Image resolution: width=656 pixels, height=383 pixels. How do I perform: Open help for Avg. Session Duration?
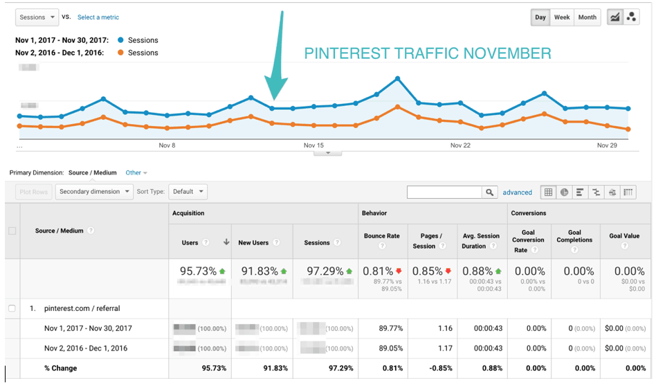pyautogui.click(x=493, y=246)
